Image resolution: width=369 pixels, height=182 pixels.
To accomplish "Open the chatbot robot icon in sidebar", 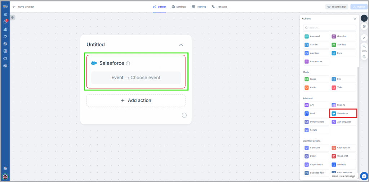I will (x=5, y=66).
